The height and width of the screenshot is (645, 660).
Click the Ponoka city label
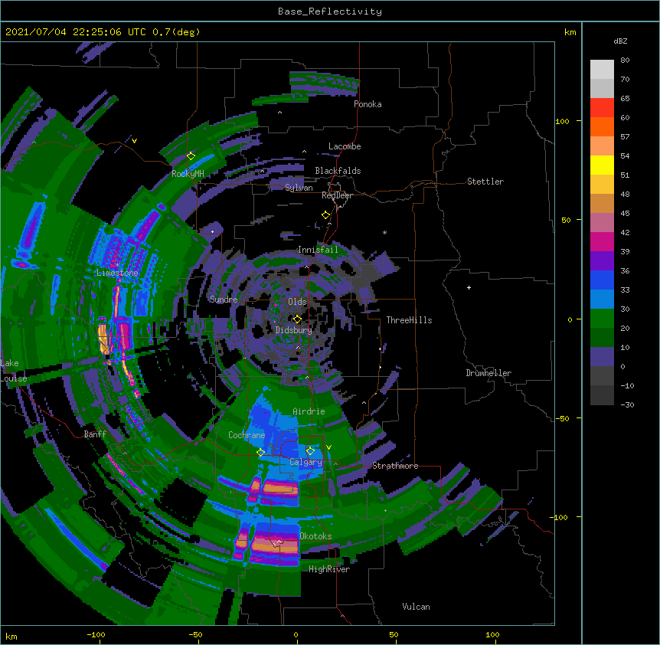coord(368,104)
